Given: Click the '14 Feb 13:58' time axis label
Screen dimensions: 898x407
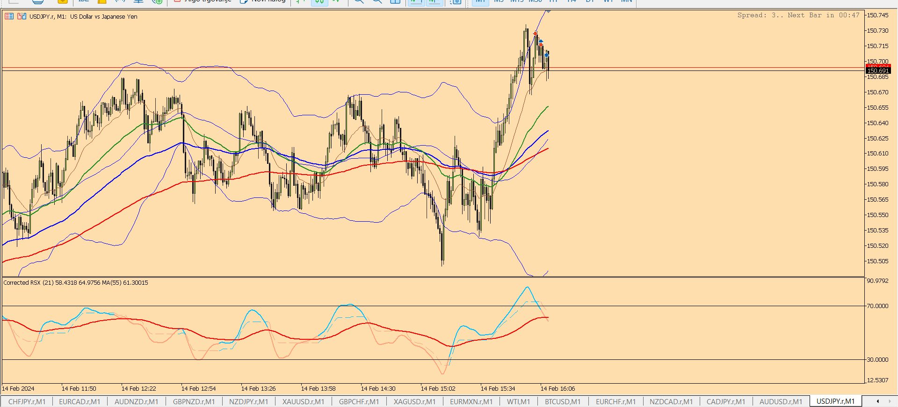Looking at the screenshot, I should [319, 388].
